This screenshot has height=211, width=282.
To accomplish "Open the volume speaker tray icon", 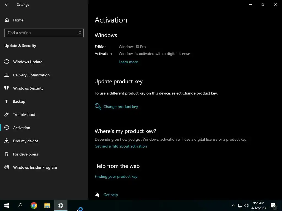I will click(x=246, y=206).
